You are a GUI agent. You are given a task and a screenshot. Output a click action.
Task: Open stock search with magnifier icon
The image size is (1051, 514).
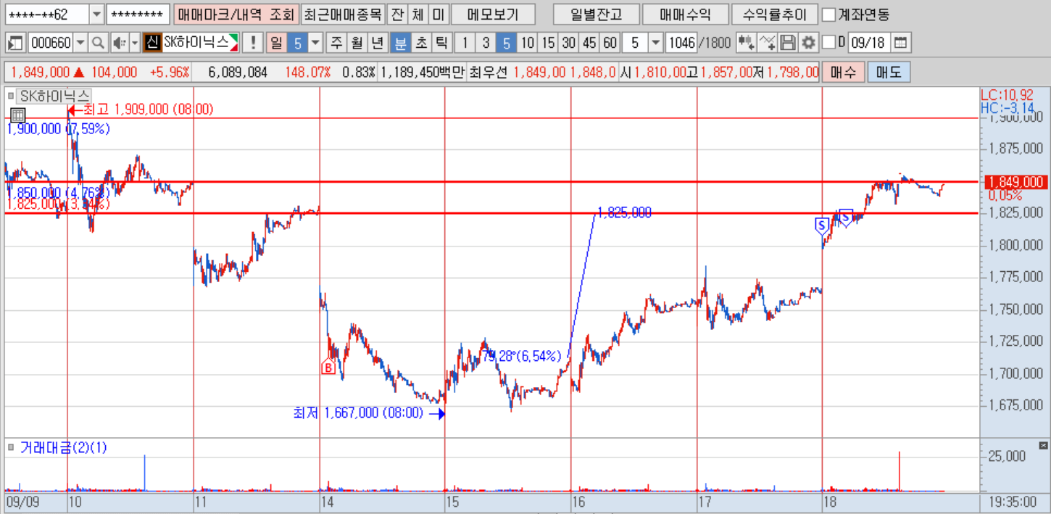click(x=97, y=43)
